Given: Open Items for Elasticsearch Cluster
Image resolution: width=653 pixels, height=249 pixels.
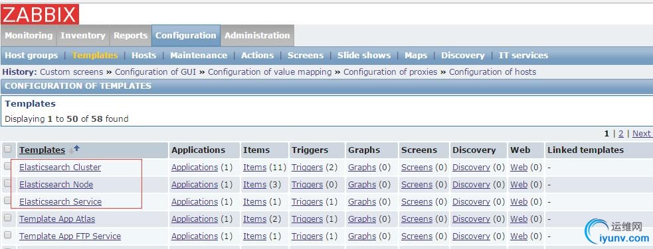Looking at the screenshot, I should click(255, 168).
